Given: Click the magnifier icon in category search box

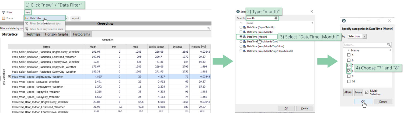Looking at the screenshot, I should click(389, 45).
